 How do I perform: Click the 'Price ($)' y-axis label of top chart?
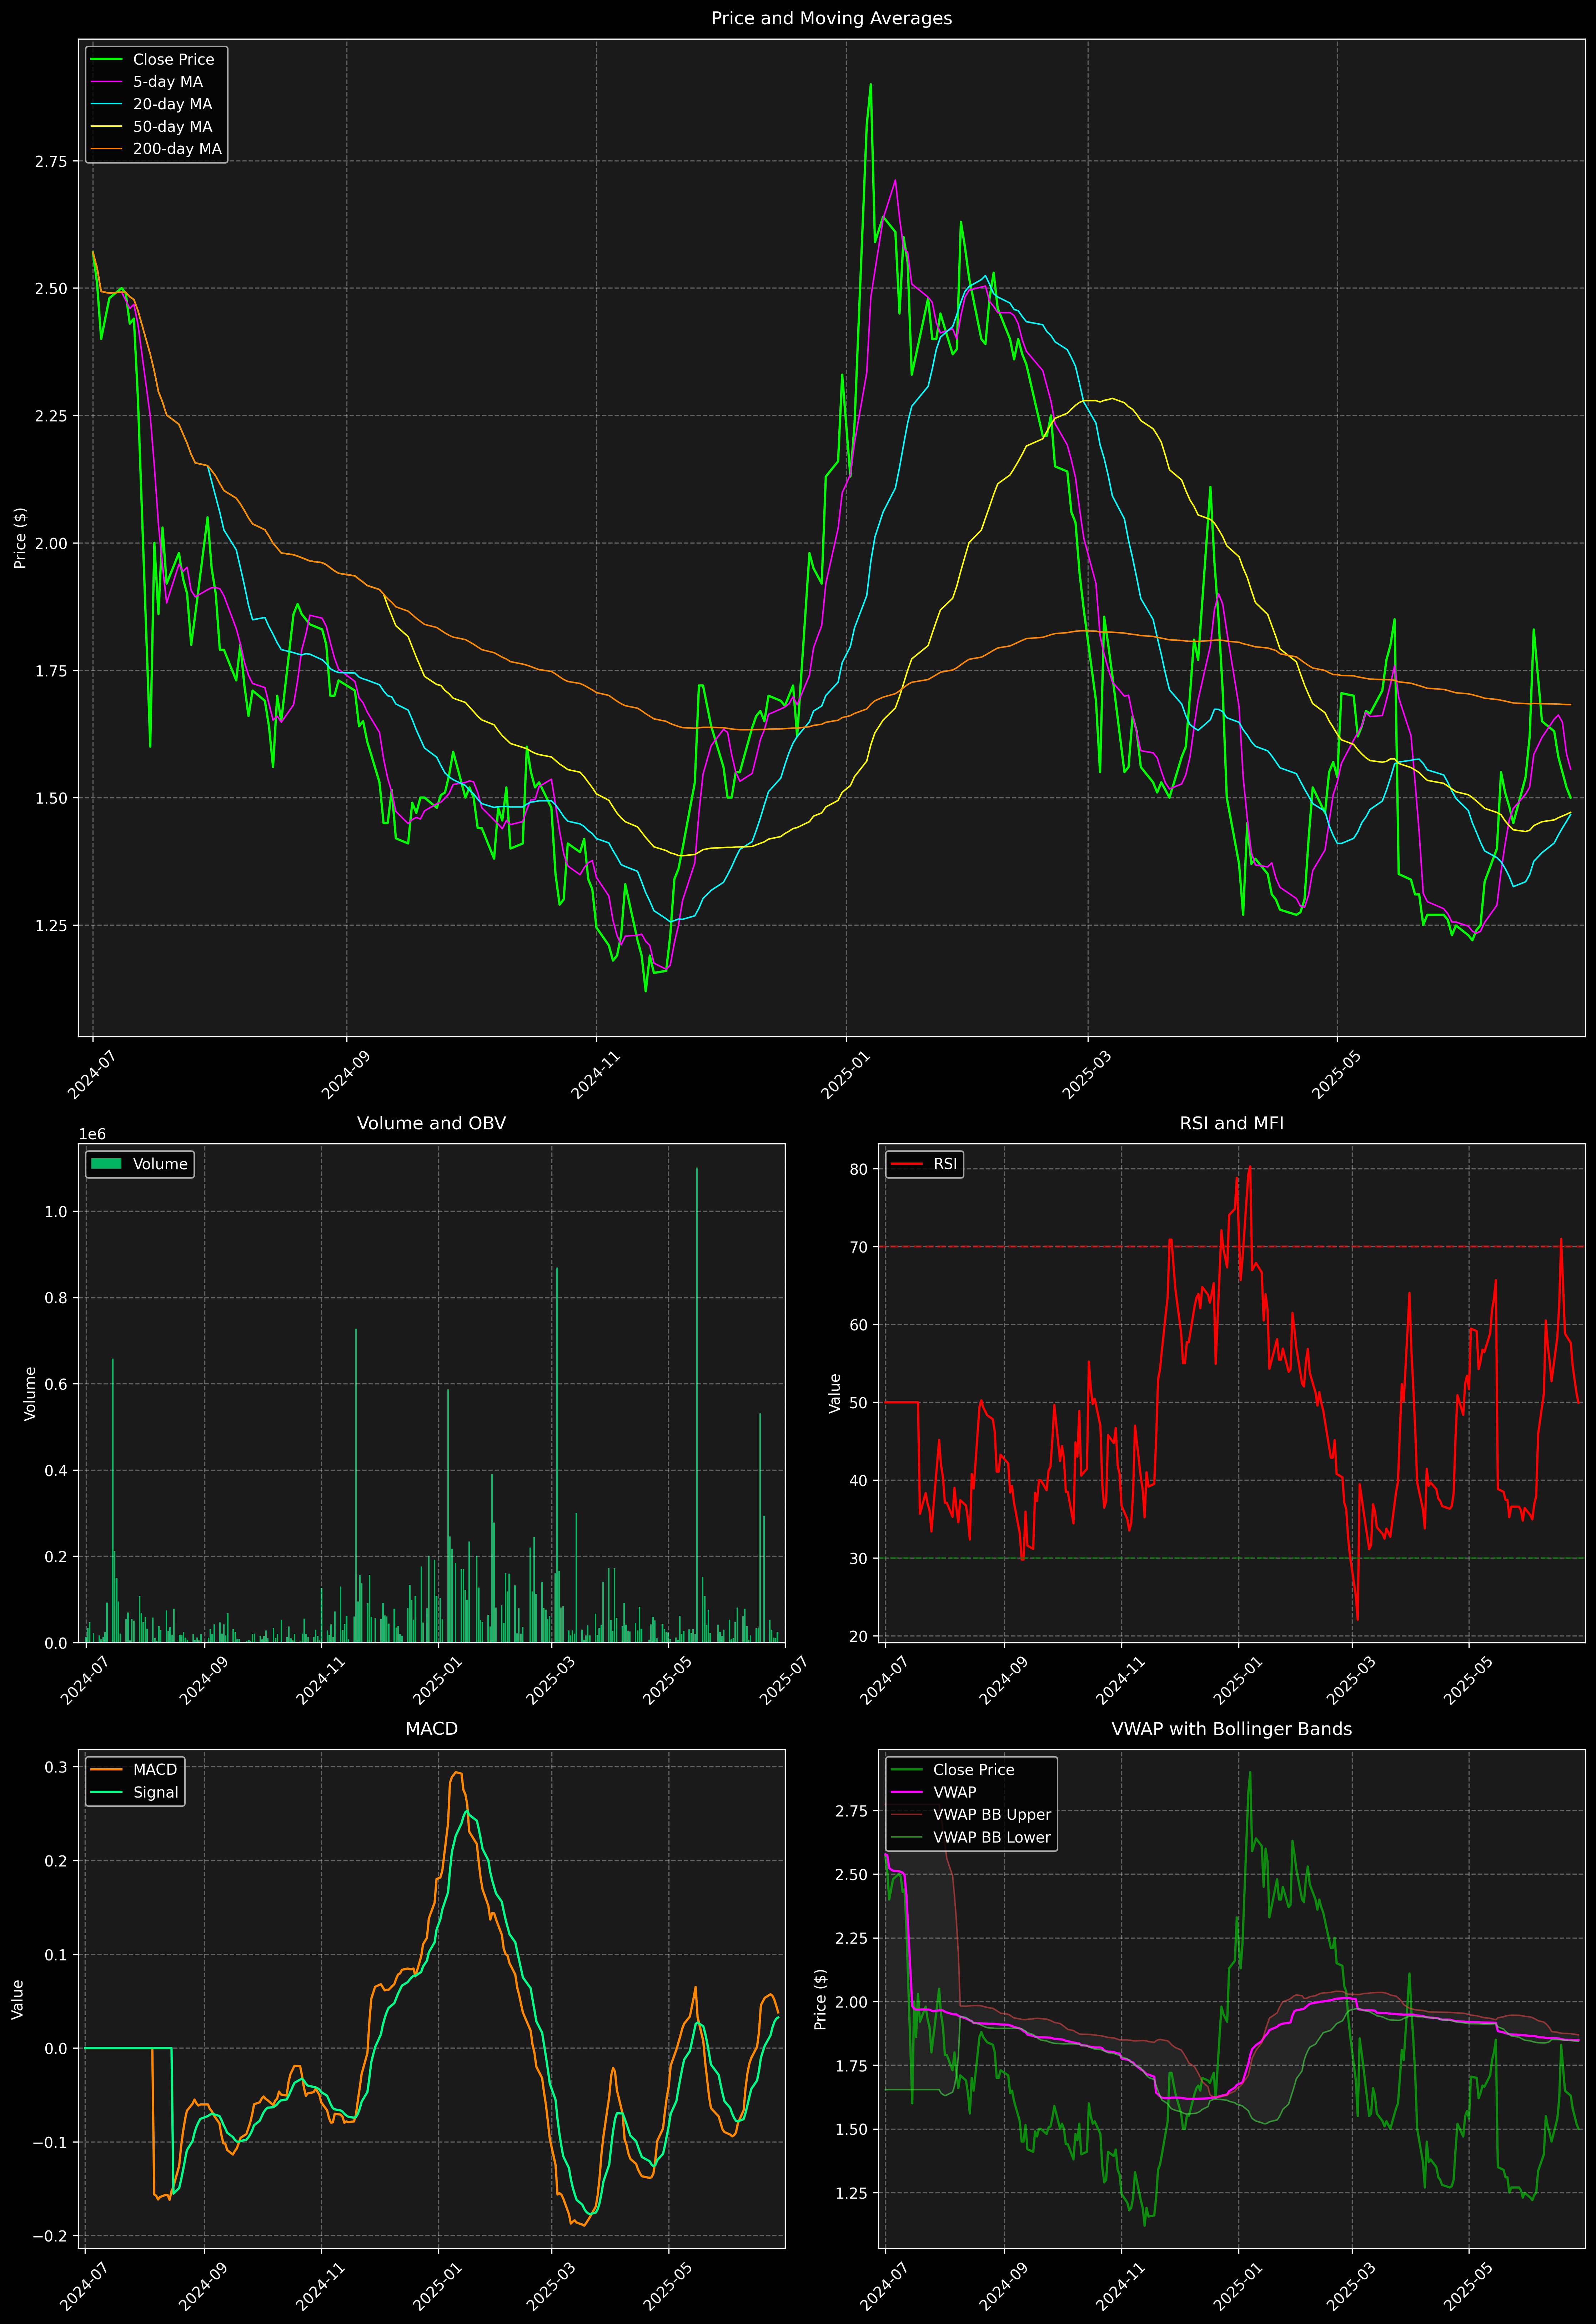tap(20, 538)
